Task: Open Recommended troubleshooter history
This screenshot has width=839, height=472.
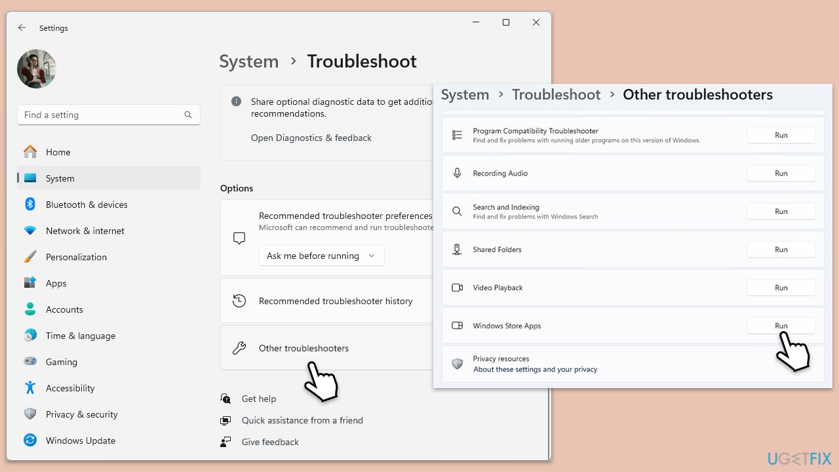Action: pos(335,301)
